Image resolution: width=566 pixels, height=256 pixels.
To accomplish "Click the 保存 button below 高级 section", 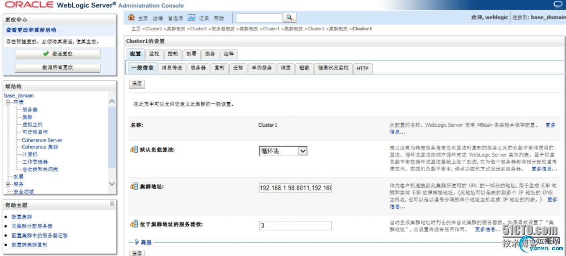I will (x=137, y=253).
